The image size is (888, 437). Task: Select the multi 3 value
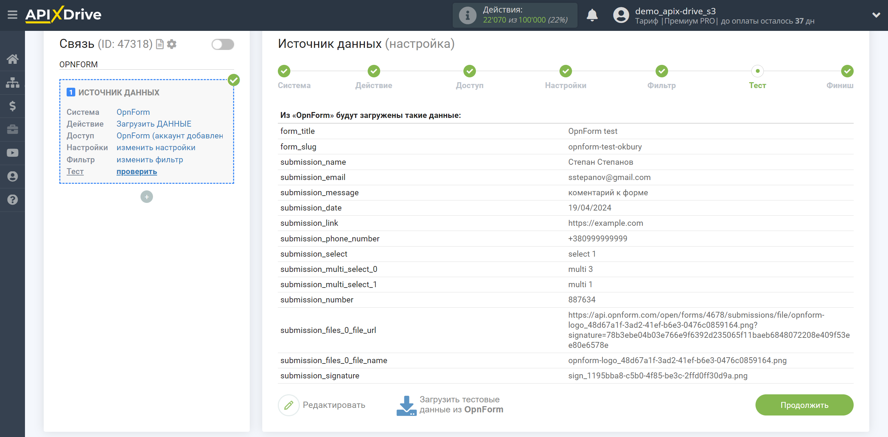coord(580,269)
